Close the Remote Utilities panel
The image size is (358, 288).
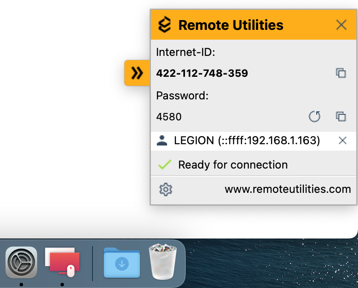[x=341, y=25]
